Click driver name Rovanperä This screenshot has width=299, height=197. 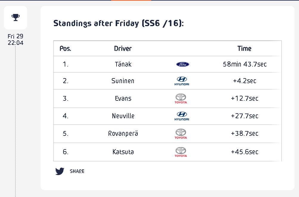pyautogui.click(x=123, y=134)
